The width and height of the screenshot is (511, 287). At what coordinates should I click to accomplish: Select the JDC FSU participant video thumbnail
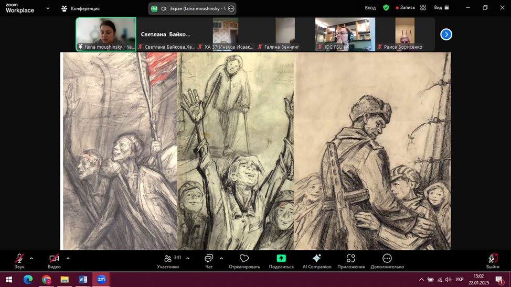click(345, 34)
